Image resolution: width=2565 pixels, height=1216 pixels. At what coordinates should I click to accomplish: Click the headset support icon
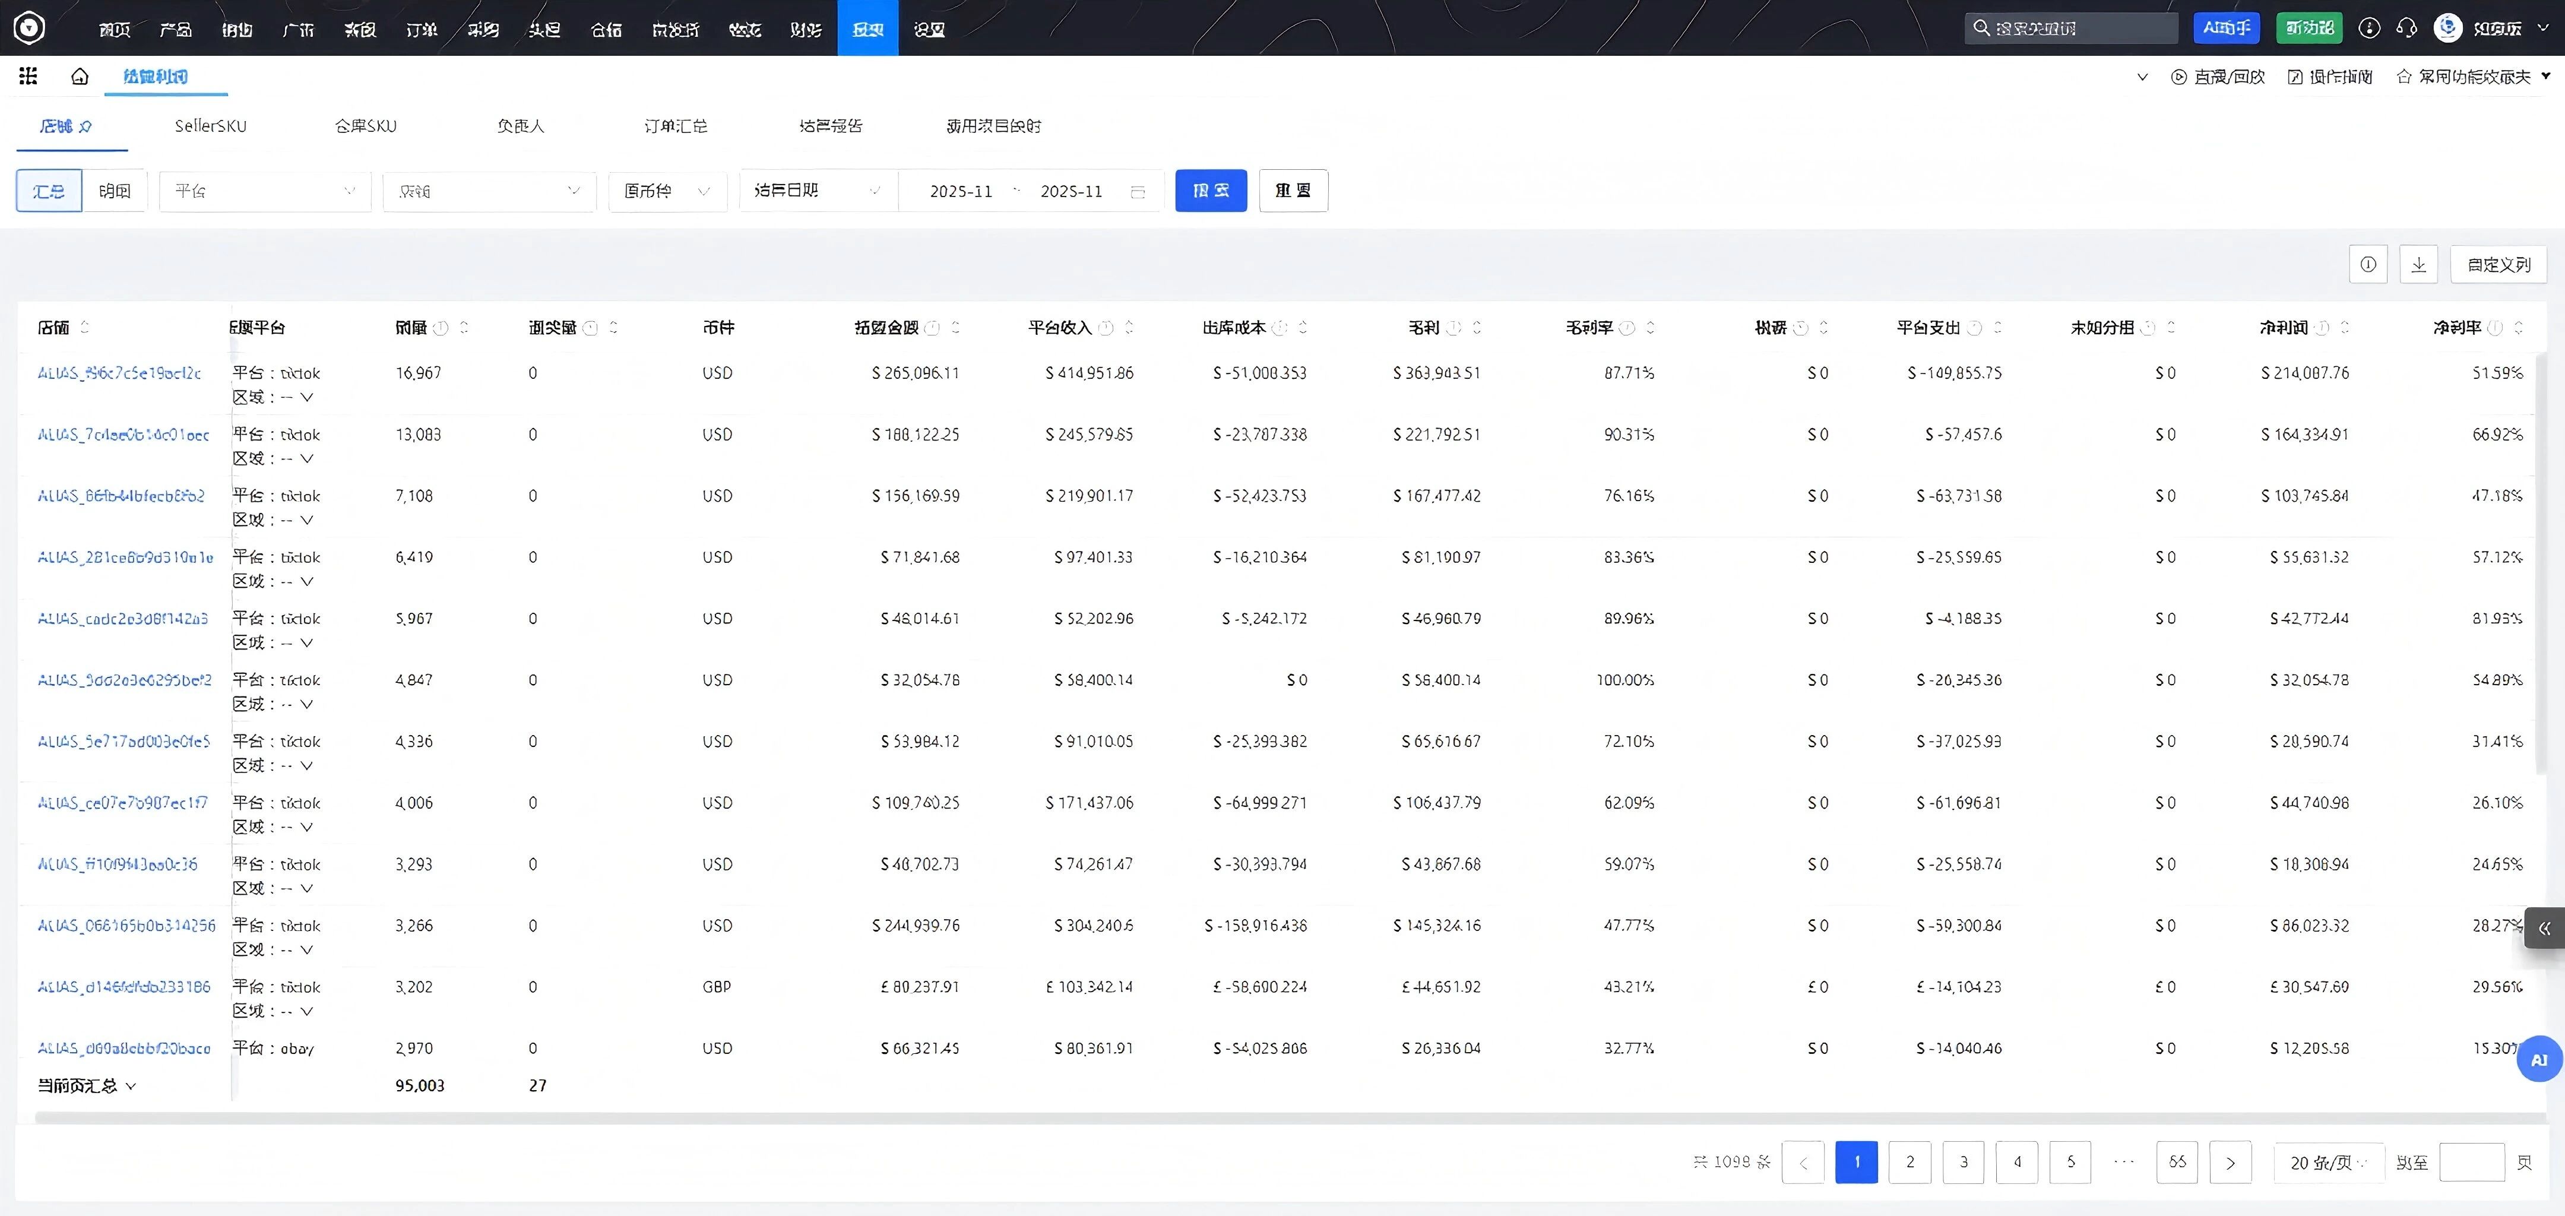pyautogui.click(x=2406, y=28)
